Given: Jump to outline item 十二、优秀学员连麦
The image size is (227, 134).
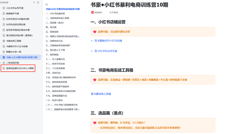Looking at the screenshot, I should (55, 64).
